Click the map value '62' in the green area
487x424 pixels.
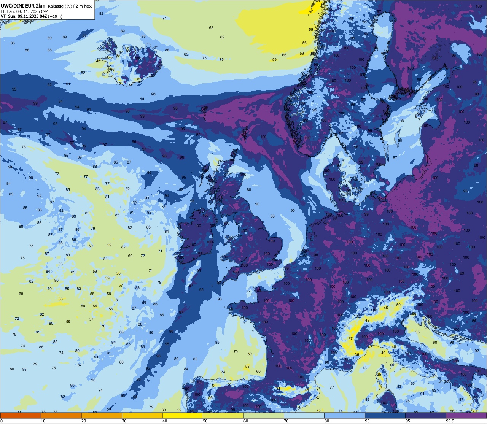pos(222,37)
